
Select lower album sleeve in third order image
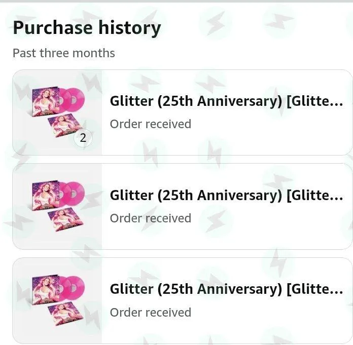click(65, 314)
